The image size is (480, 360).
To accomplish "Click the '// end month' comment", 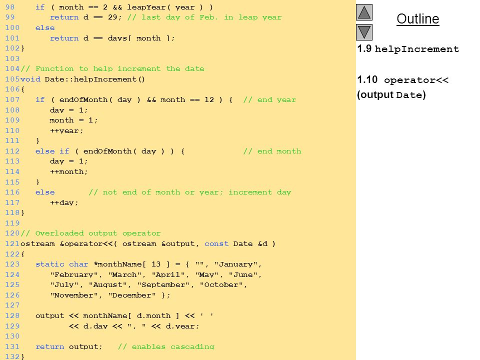I will click(x=272, y=151).
